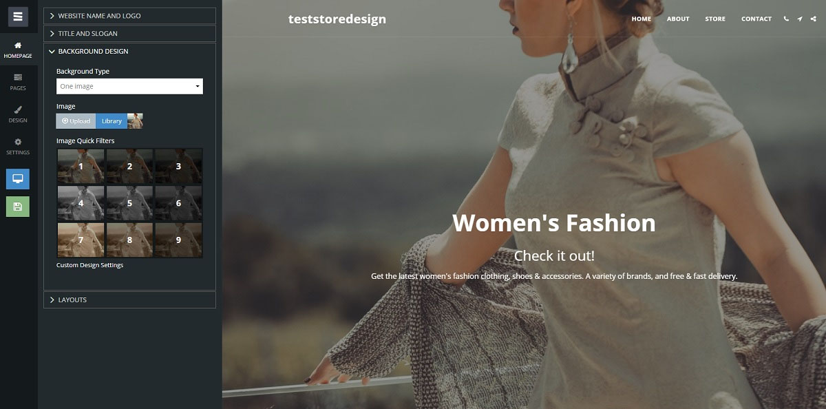The width and height of the screenshot is (826, 409).
Task: Click the About nav item
Action: coord(678,19)
